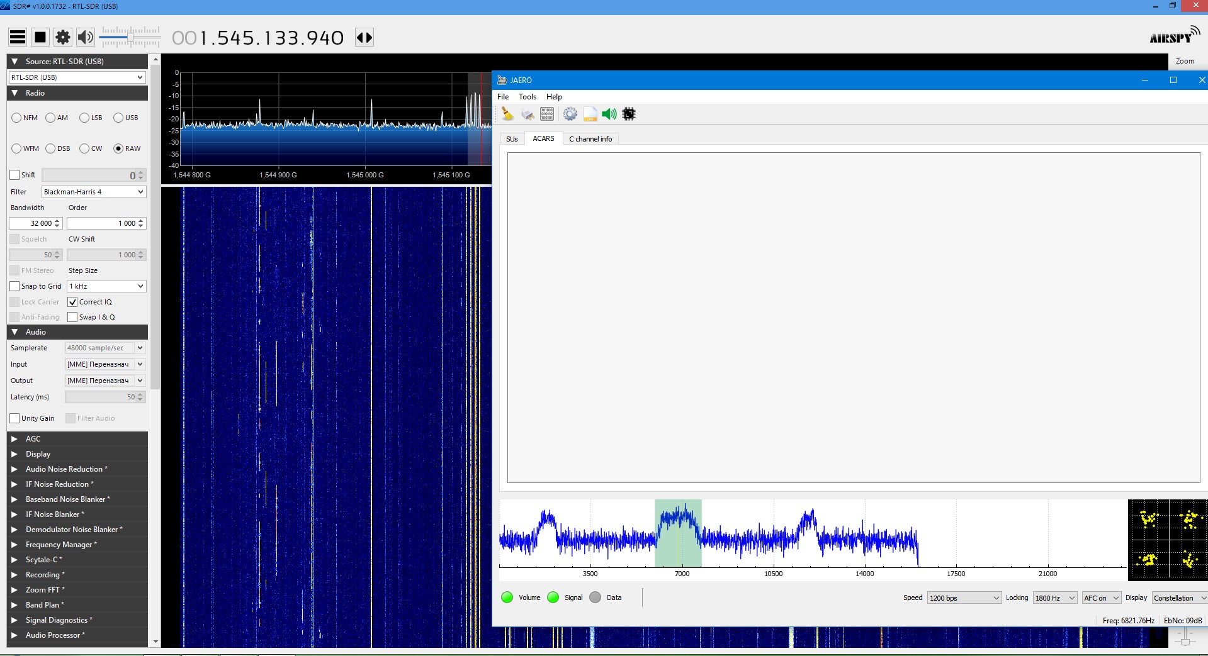The height and width of the screenshot is (656, 1208).
Task: Click the highlighted signal in JAERO spectrum
Action: (x=678, y=533)
